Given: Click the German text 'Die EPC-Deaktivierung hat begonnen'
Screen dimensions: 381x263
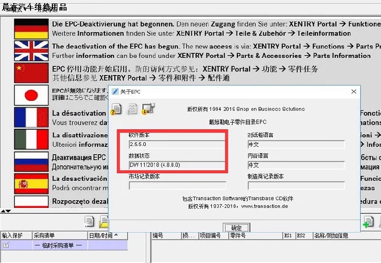Looking at the screenshot, I should pos(113,24).
